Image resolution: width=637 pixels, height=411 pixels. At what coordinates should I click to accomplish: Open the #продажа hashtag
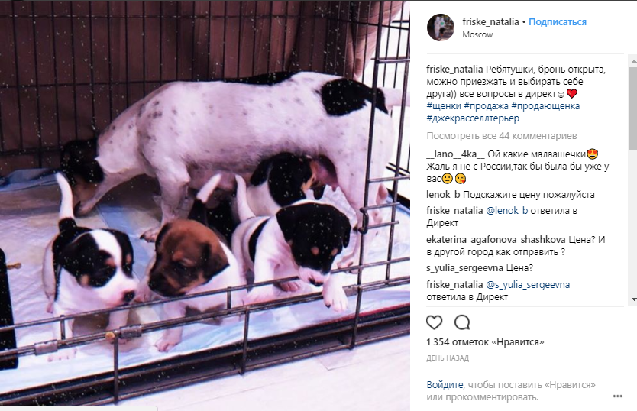[486, 106]
